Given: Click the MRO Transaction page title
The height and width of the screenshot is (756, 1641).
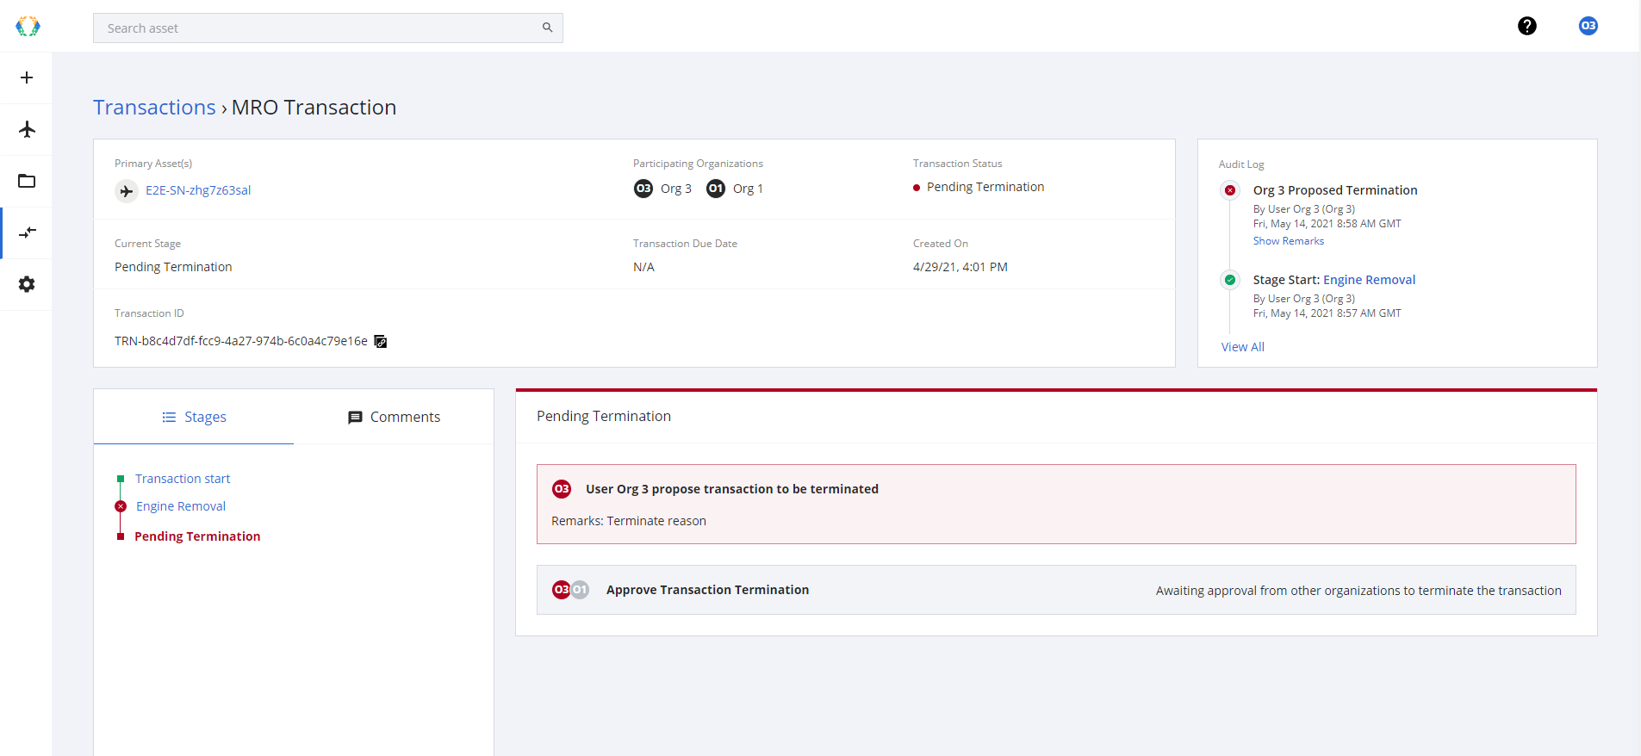Looking at the screenshot, I should point(314,108).
